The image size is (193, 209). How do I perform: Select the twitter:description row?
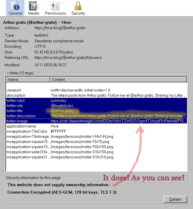click(x=96, y=116)
